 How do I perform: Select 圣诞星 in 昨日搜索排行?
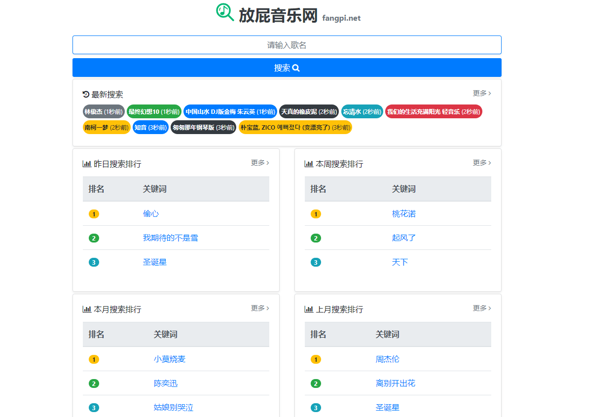point(155,262)
